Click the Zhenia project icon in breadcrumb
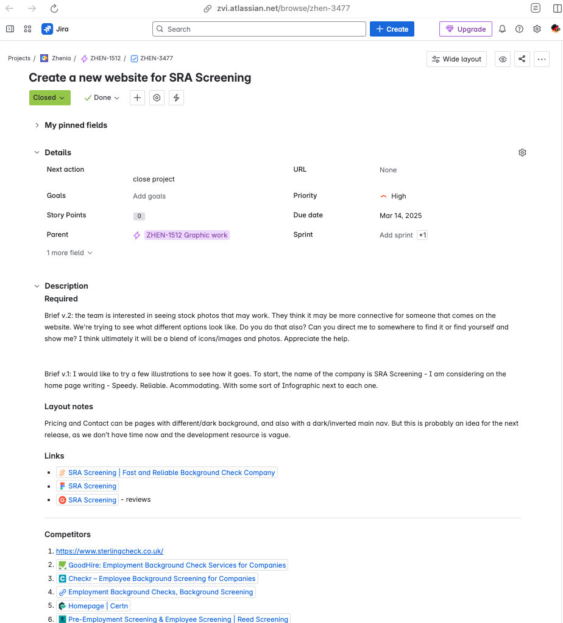 click(44, 58)
